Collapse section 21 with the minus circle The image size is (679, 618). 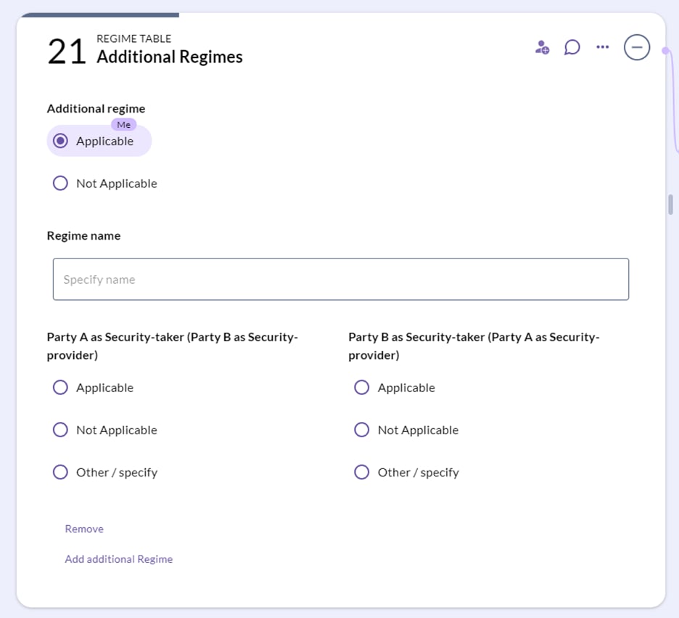[637, 47]
